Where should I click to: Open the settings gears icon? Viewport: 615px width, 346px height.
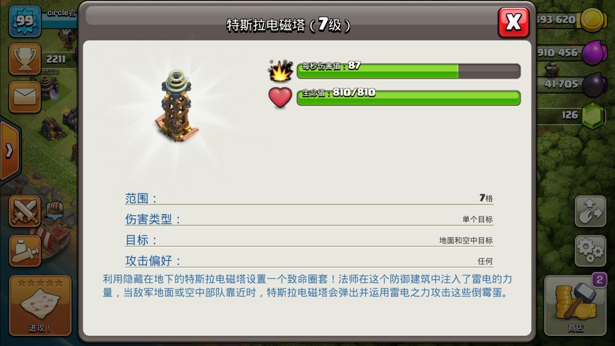[x=591, y=251]
